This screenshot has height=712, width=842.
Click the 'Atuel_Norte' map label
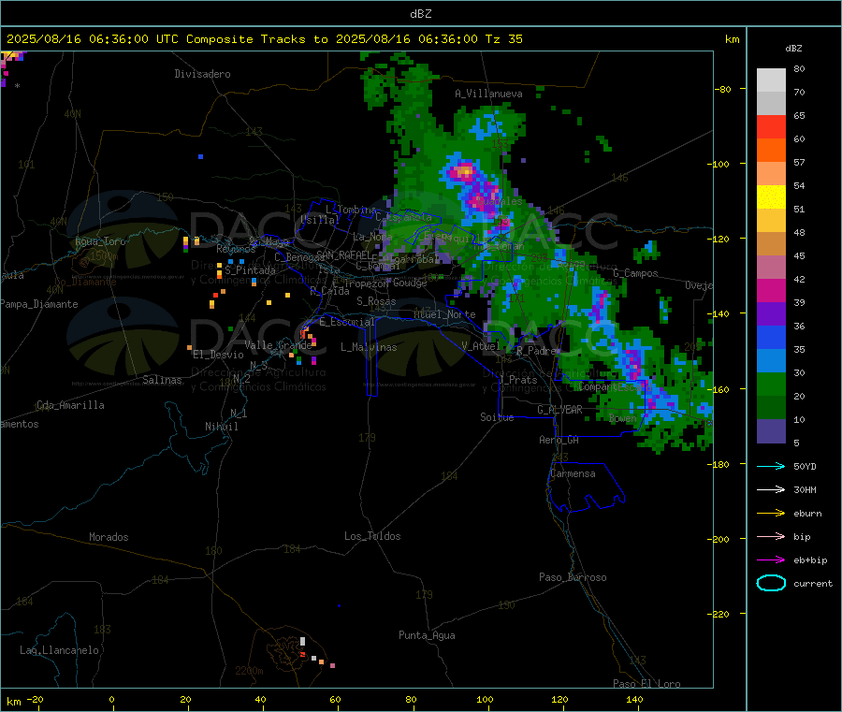(x=444, y=314)
